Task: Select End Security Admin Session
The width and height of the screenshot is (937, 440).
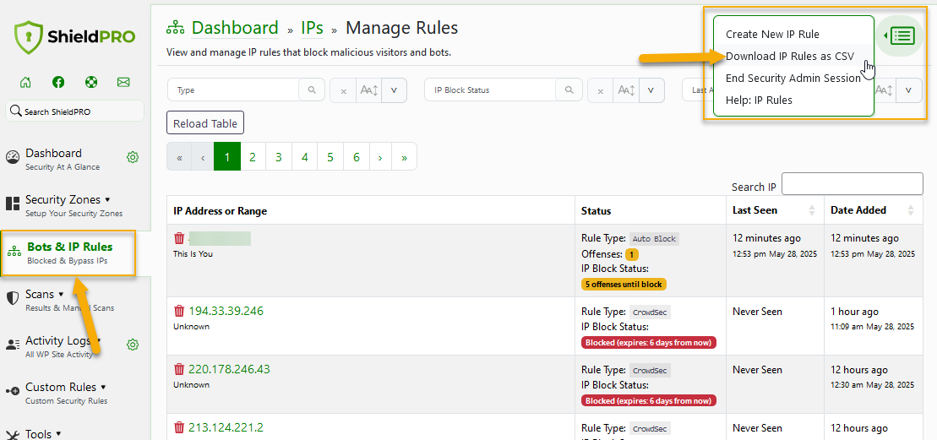Action: pos(793,79)
